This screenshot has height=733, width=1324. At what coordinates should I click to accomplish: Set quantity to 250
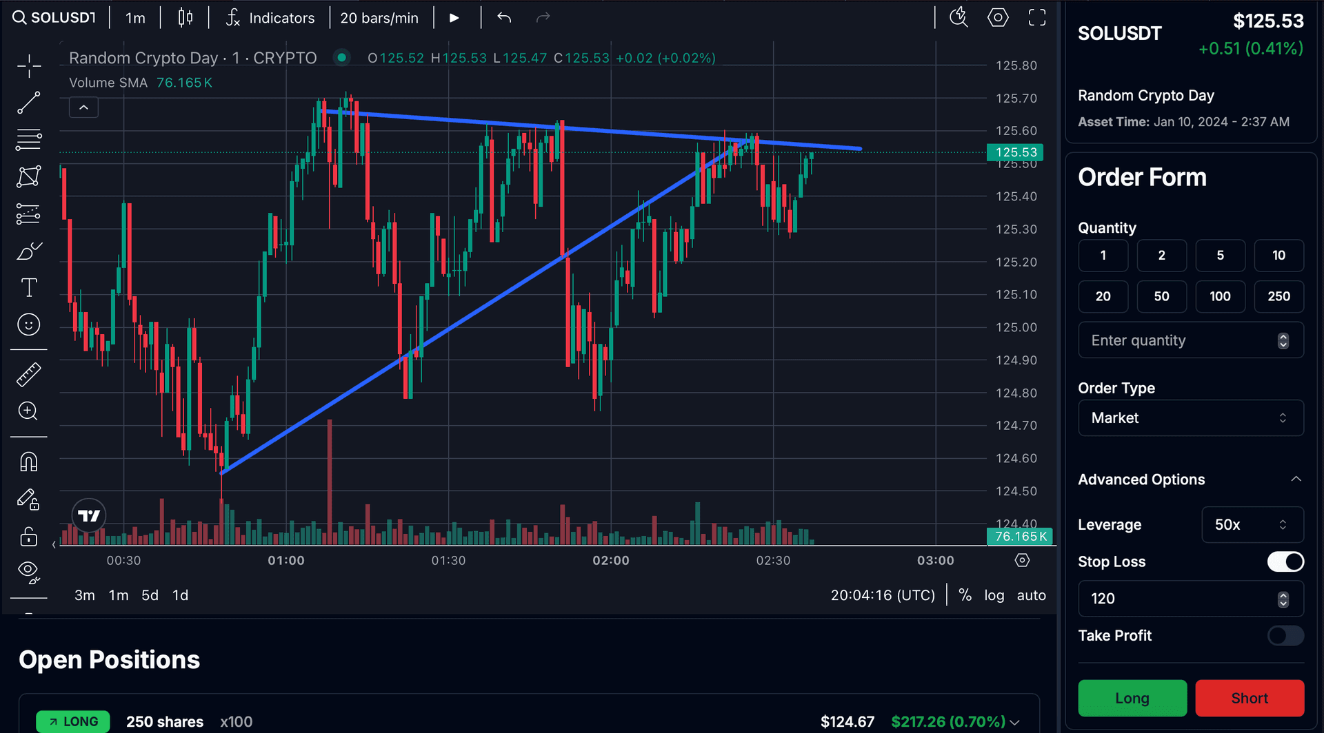1279,296
